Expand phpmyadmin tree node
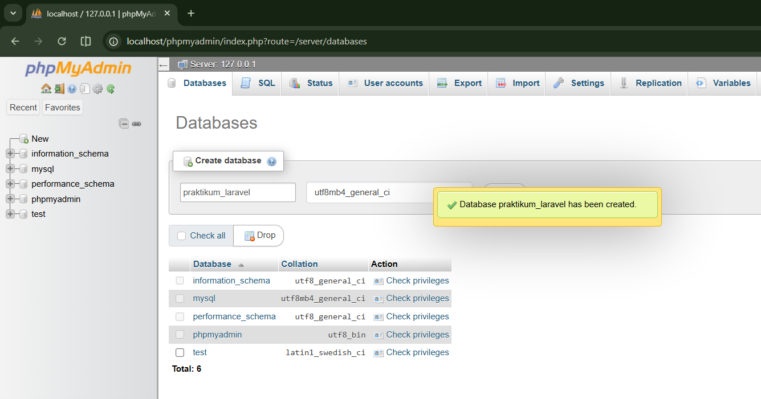 click(x=10, y=199)
